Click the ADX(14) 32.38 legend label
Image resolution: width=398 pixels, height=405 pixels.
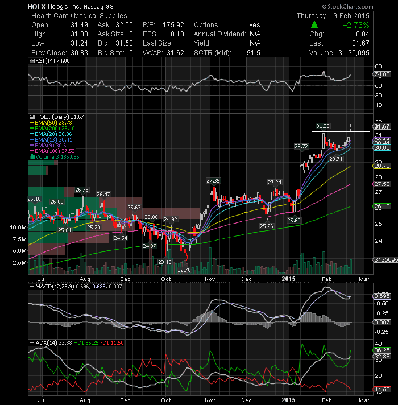53,343
